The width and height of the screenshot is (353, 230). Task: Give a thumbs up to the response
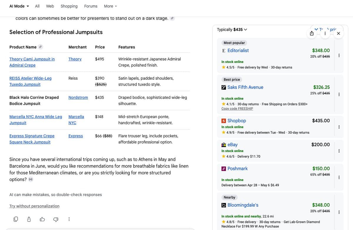point(42,219)
